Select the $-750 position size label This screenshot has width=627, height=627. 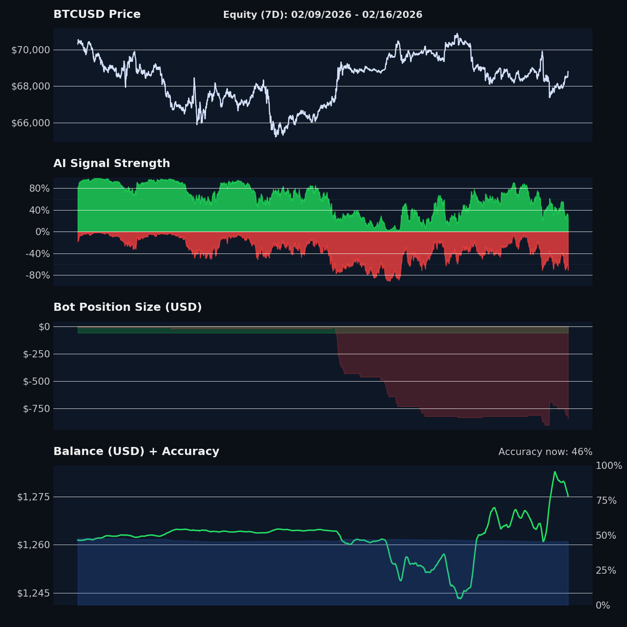[x=35, y=408]
